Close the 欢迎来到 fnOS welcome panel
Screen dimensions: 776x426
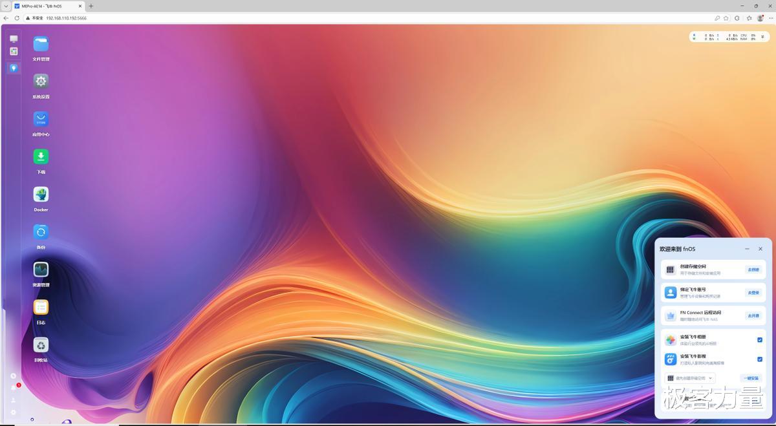(760, 249)
